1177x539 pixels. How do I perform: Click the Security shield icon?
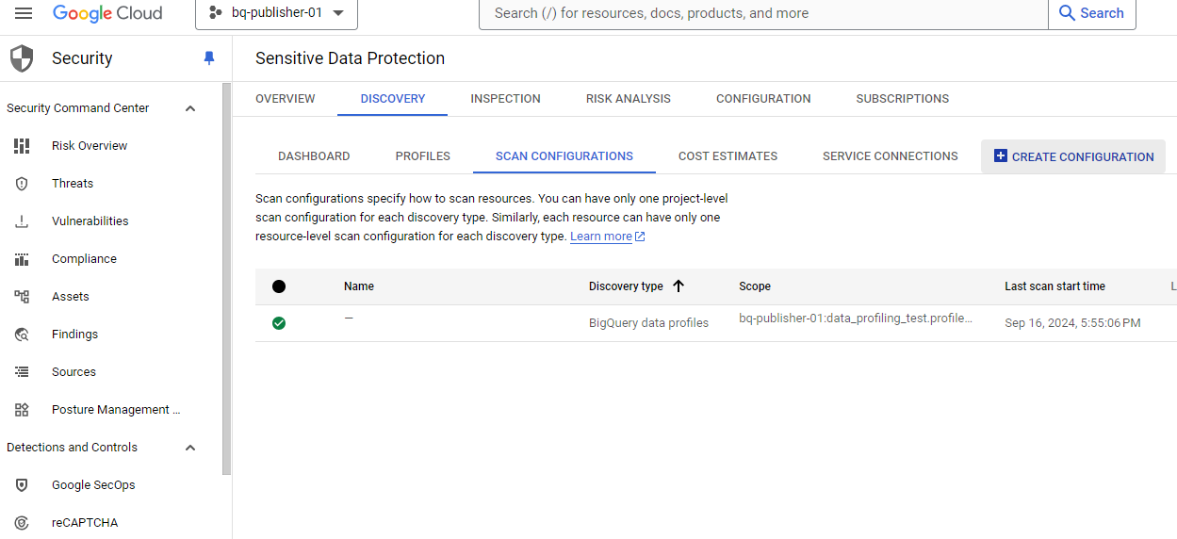22,58
